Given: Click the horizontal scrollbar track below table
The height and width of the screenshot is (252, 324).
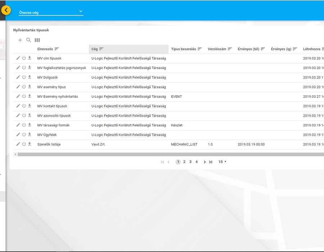Looking at the screenshot, I should (171, 154).
